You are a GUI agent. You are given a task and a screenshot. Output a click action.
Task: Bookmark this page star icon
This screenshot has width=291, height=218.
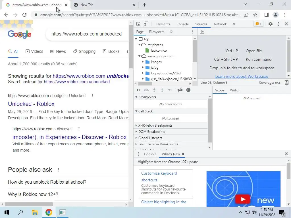click(x=255, y=15)
